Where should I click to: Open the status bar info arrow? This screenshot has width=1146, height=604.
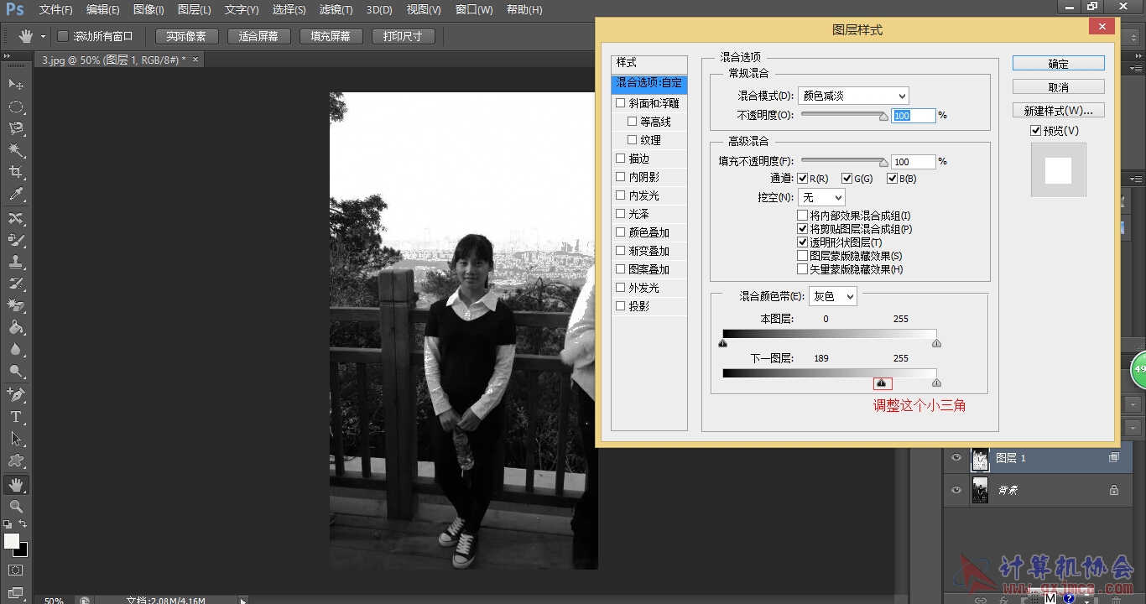pos(243,601)
